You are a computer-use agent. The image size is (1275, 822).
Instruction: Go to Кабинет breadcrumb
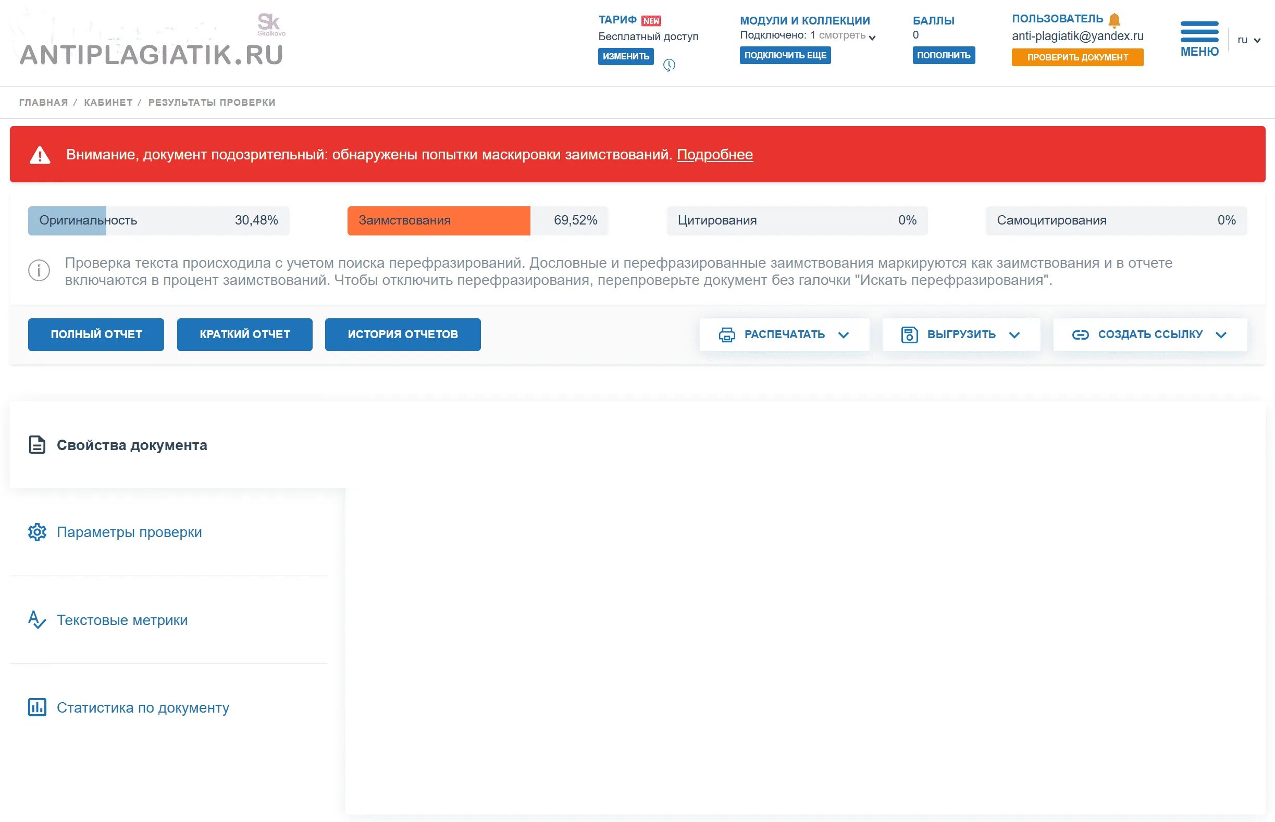click(x=108, y=103)
